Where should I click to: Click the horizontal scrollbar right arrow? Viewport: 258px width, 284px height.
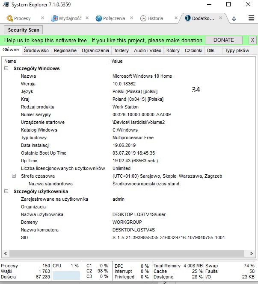251,253
